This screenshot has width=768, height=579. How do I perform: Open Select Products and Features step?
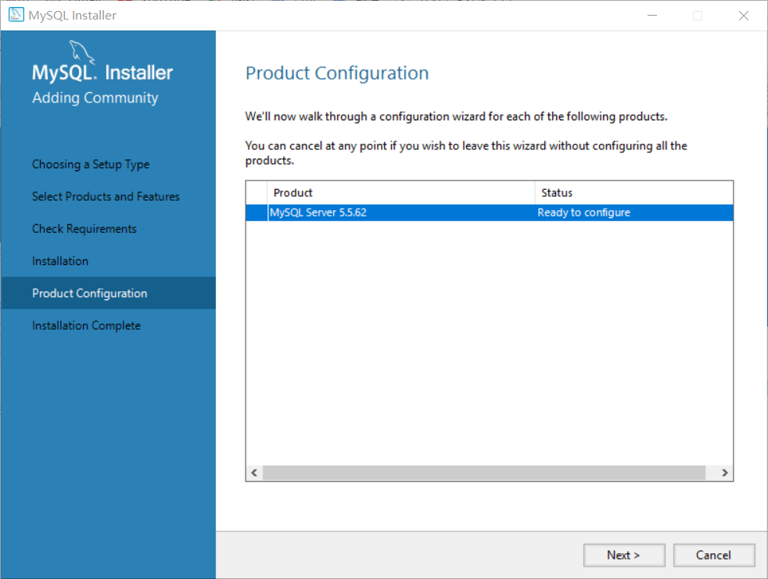(x=106, y=196)
